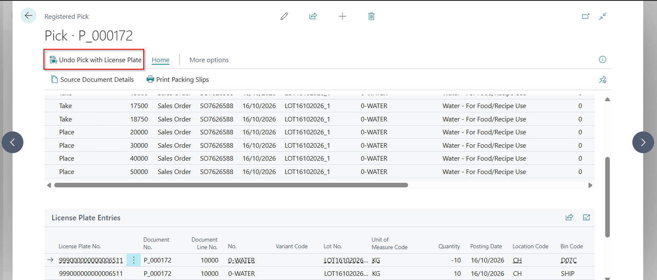Click the Bin Code column header
The height and width of the screenshot is (280, 657).
(x=571, y=247)
